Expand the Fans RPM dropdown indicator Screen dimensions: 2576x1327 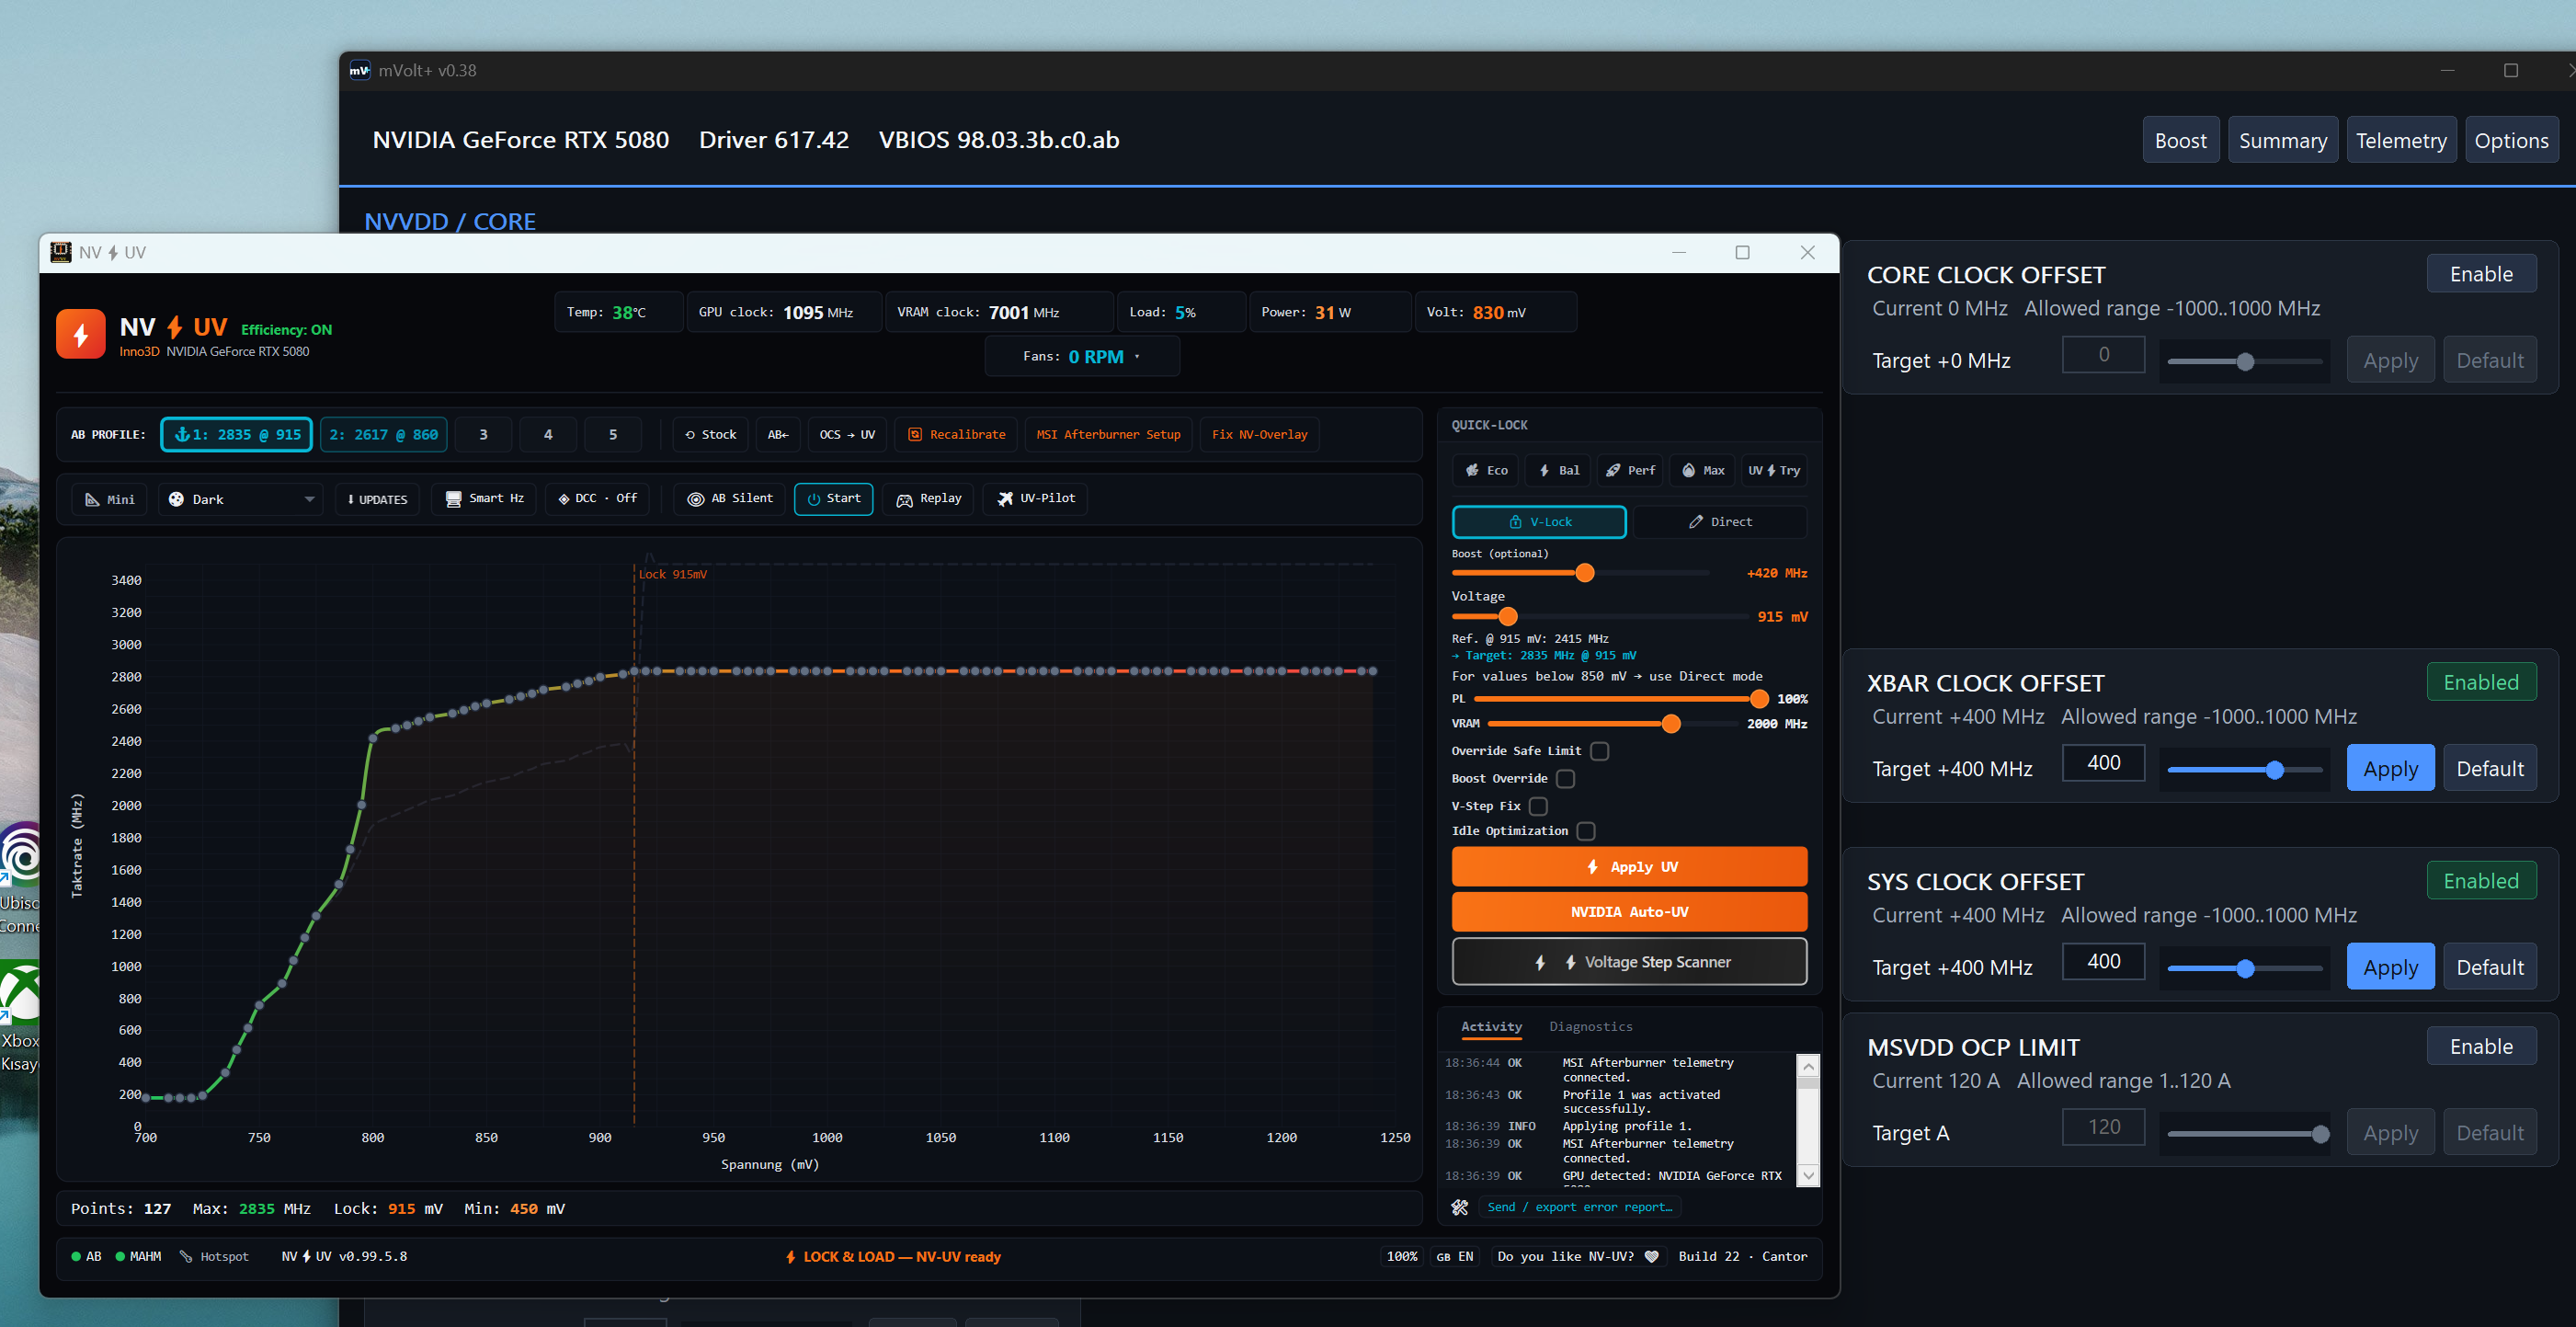1138,356
